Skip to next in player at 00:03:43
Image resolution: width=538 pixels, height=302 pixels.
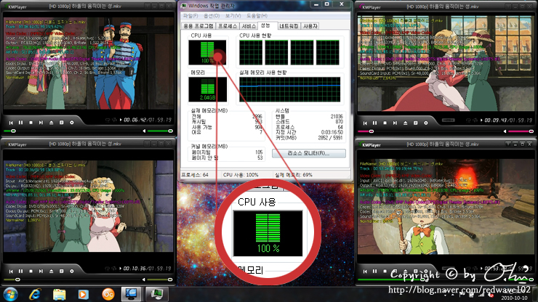click(396, 123)
